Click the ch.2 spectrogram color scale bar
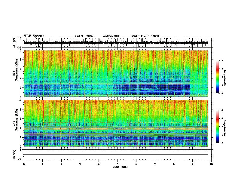238x184 pixels. [x=218, y=127]
